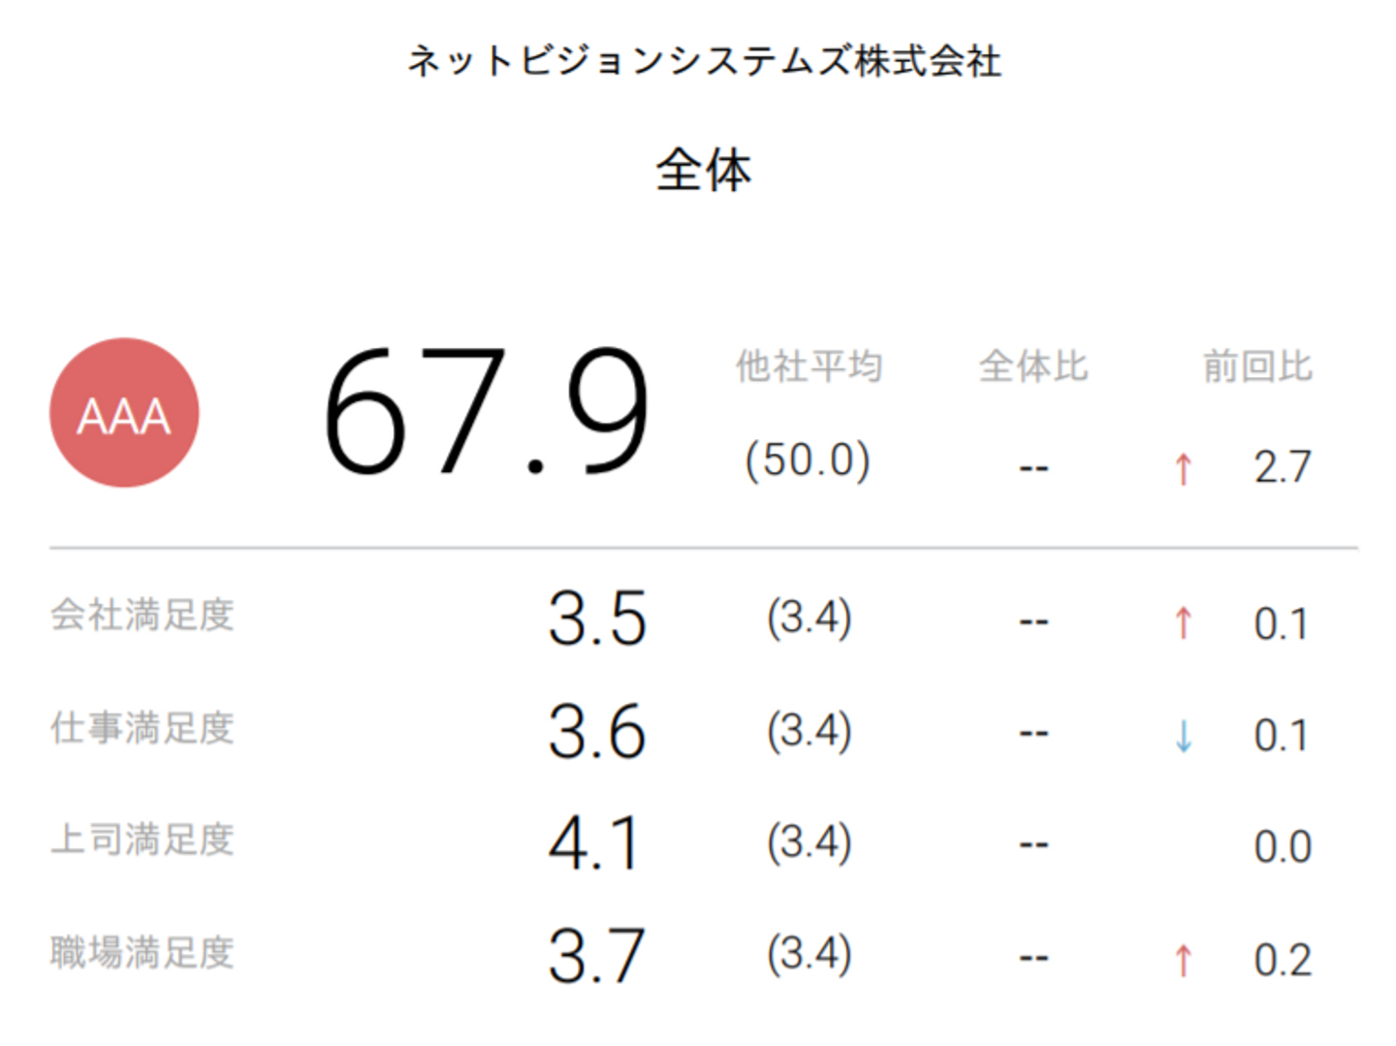1396x1046 pixels.
Task: Click the 4.1 score for 上司満足度
Action: click(595, 843)
